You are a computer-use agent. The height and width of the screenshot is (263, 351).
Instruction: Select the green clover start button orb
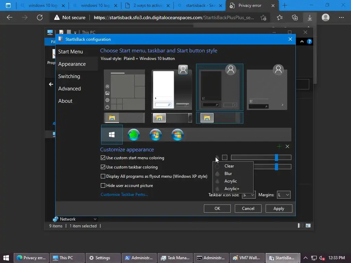(x=134, y=135)
